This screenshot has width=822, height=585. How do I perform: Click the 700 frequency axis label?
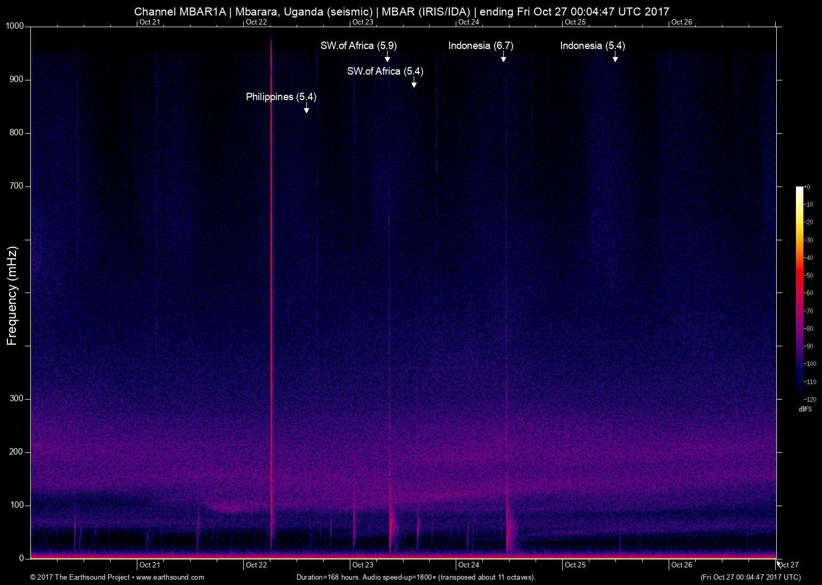17,186
